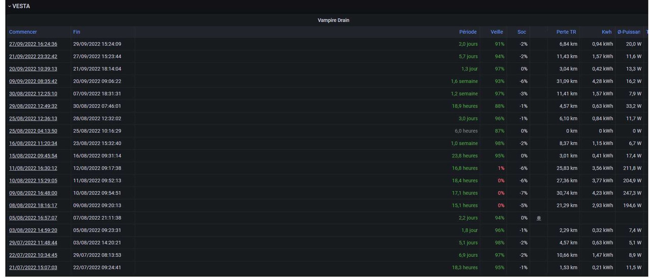Open link 16/08/2022 11:20:34
Image resolution: width=650 pixels, height=278 pixels.
(33, 143)
